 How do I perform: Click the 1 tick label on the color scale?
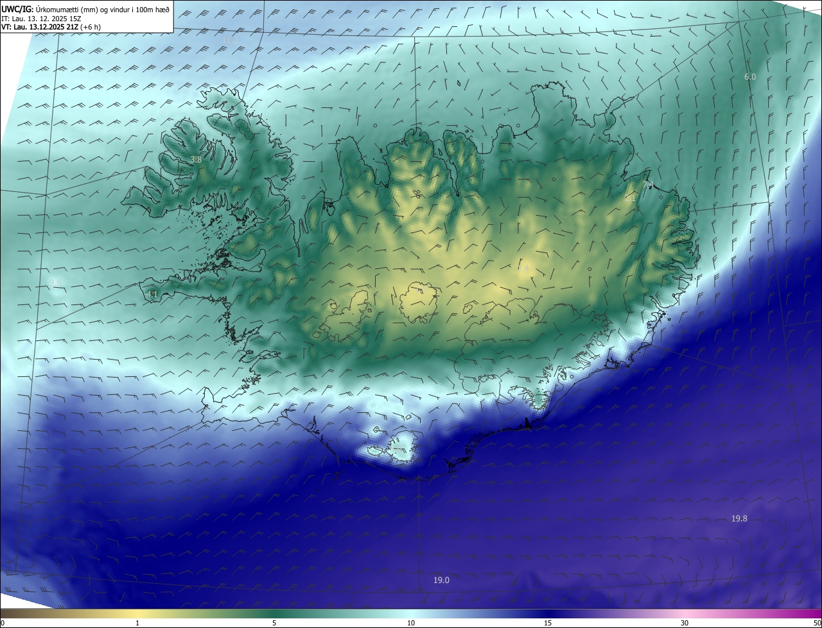pyautogui.click(x=137, y=623)
